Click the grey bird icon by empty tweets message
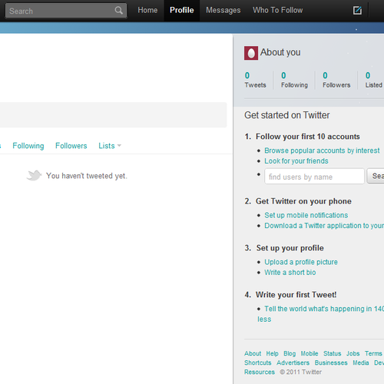The image size is (384, 384). pyautogui.click(x=34, y=175)
